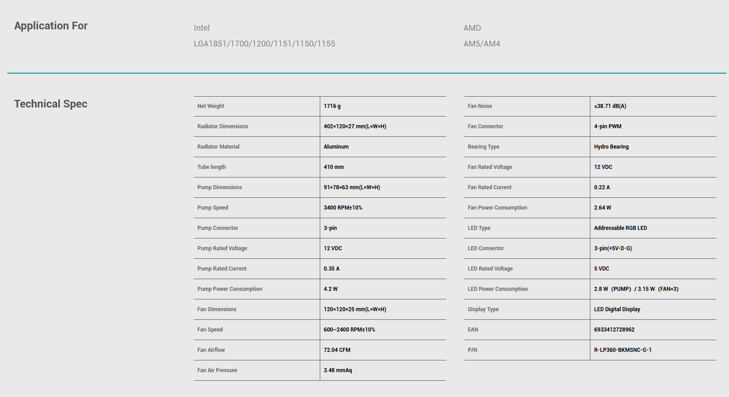Viewport: 729px width, 397px height.
Task: Select Fan Speed value 600~2400 RPM
Action: [x=349, y=330]
